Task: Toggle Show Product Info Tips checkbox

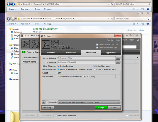Action: pyautogui.click(x=97, y=48)
